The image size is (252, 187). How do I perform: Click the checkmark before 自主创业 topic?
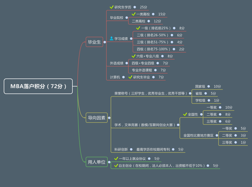(x=116, y=165)
